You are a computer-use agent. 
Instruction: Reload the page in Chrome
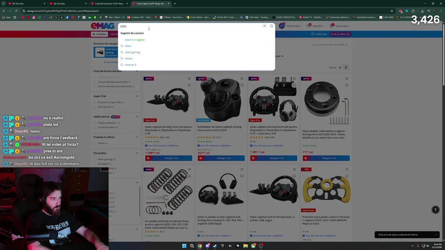tap(16, 11)
